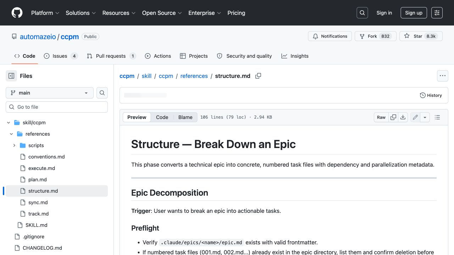This screenshot has width=454, height=255.
Task: Open the search magnifier in header
Action: tap(362, 13)
